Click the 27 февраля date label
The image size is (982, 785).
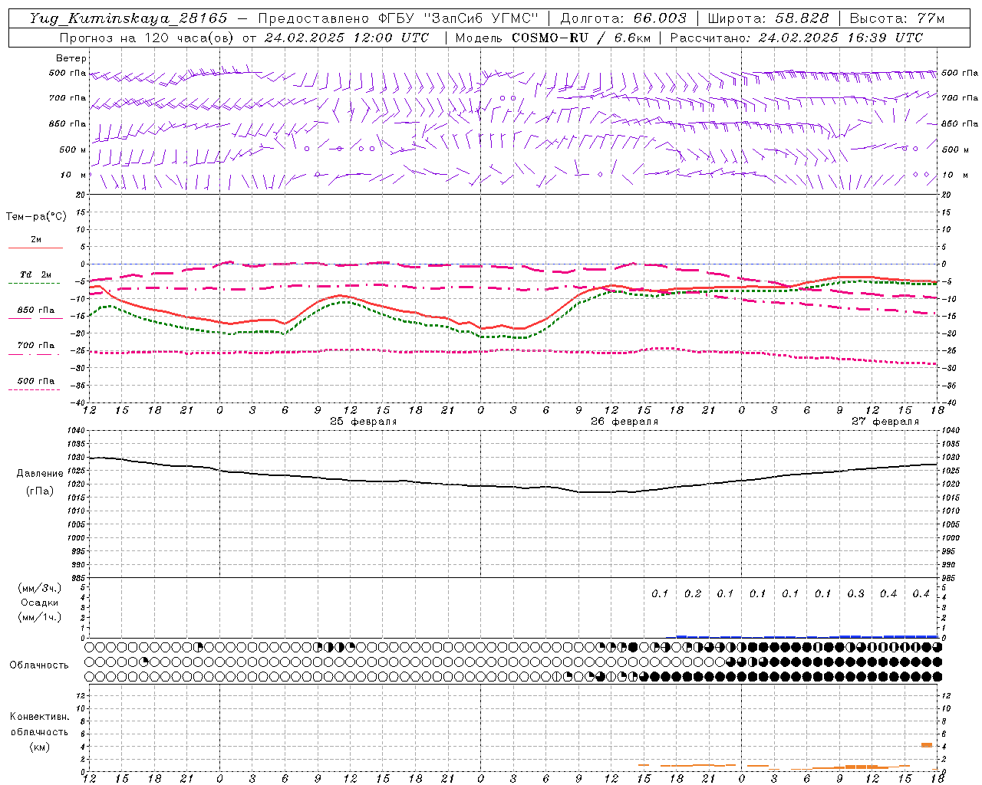point(885,422)
